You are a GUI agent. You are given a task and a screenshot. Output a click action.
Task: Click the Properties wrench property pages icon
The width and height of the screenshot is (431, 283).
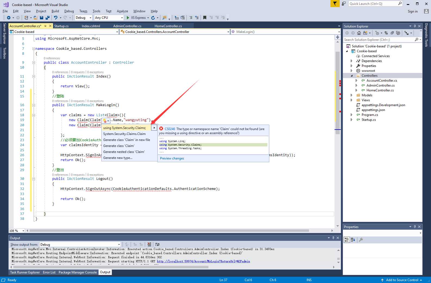(x=361, y=240)
